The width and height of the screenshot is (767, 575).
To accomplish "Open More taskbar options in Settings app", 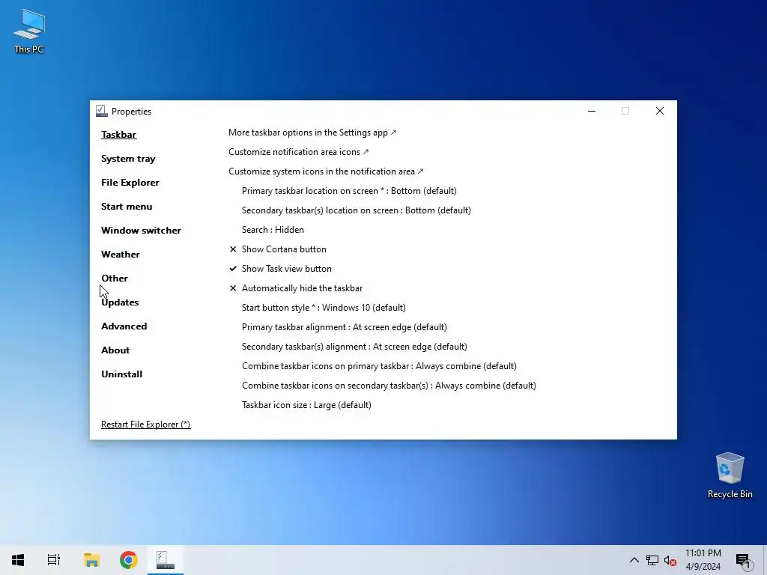I will click(x=312, y=133).
